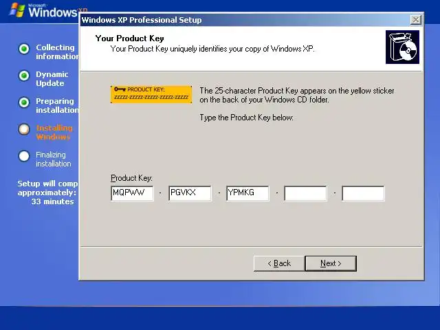Click the 'Dynamic Update' step text

point(52,78)
